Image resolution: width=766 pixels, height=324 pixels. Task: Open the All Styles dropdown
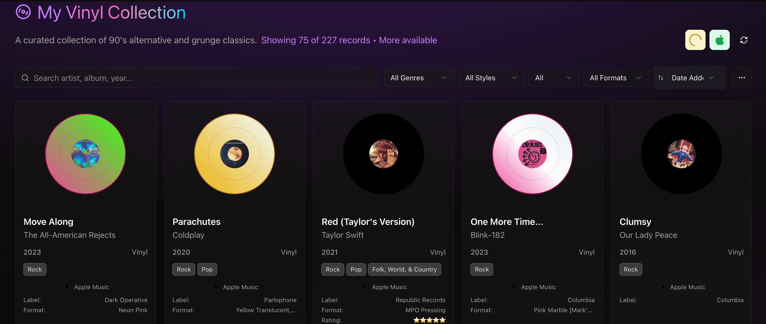tap(491, 77)
